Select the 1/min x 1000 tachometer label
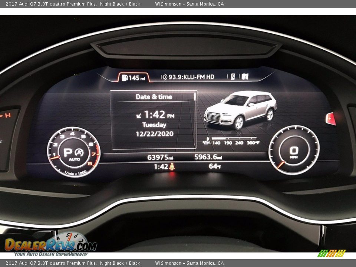The height and width of the screenshot is (267, 356). pos(75,173)
